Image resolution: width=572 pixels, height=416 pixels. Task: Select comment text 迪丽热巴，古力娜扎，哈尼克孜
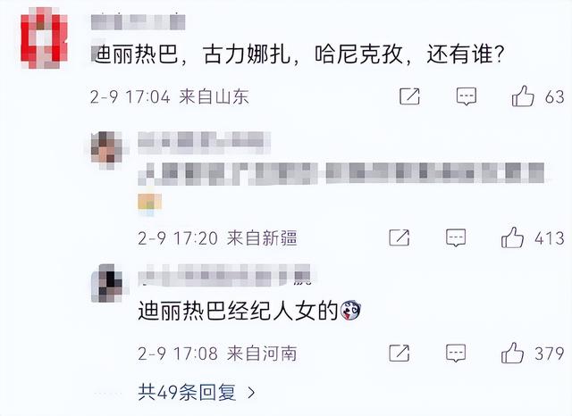coord(248,54)
